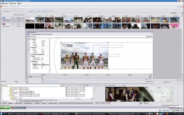The width and height of the screenshot is (184, 115).
Task: Click the Up One Level icon in Explorer
Action: pos(63,86)
